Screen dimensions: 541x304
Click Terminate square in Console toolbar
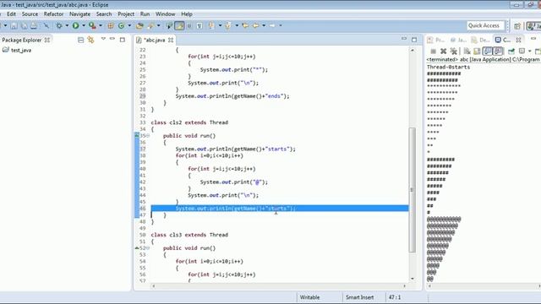click(434, 52)
